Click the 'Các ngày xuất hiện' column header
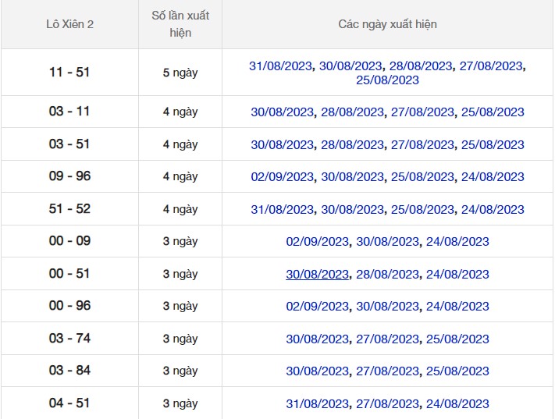 point(387,24)
